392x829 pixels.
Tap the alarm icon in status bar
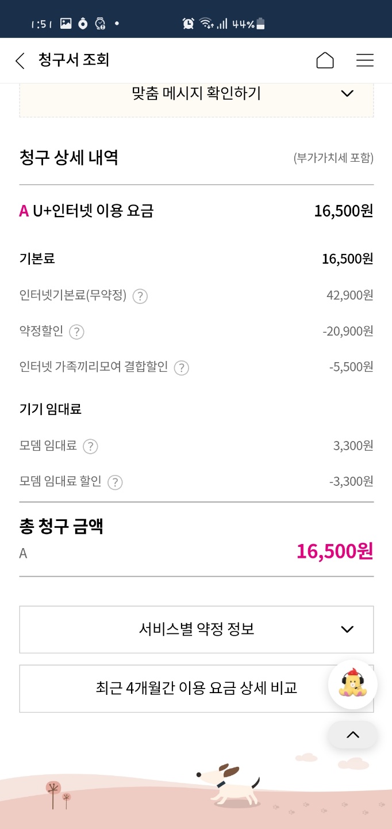click(188, 24)
